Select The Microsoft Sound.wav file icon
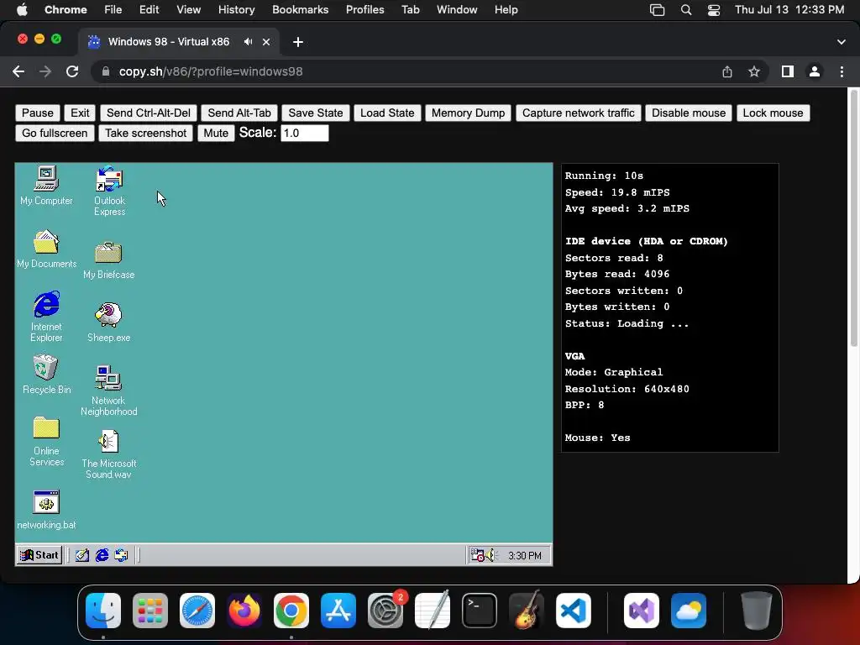The width and height of the screenshot is (860, 645). coord(108,454)
